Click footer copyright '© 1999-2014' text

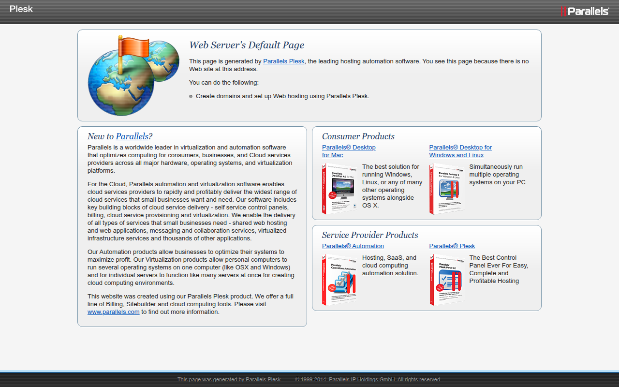click(368, 380)
